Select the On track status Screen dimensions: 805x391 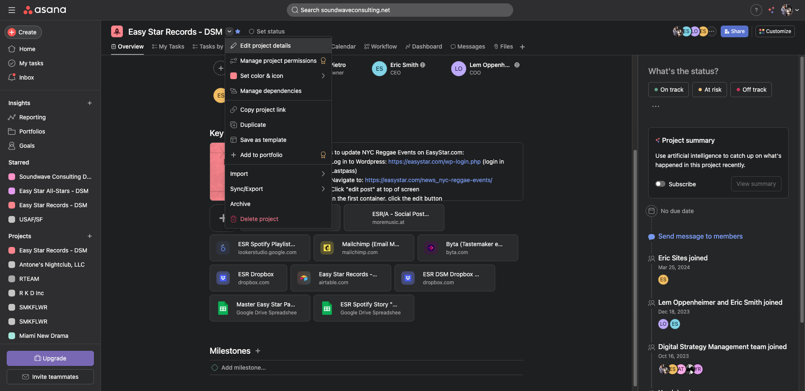(668, 90)
